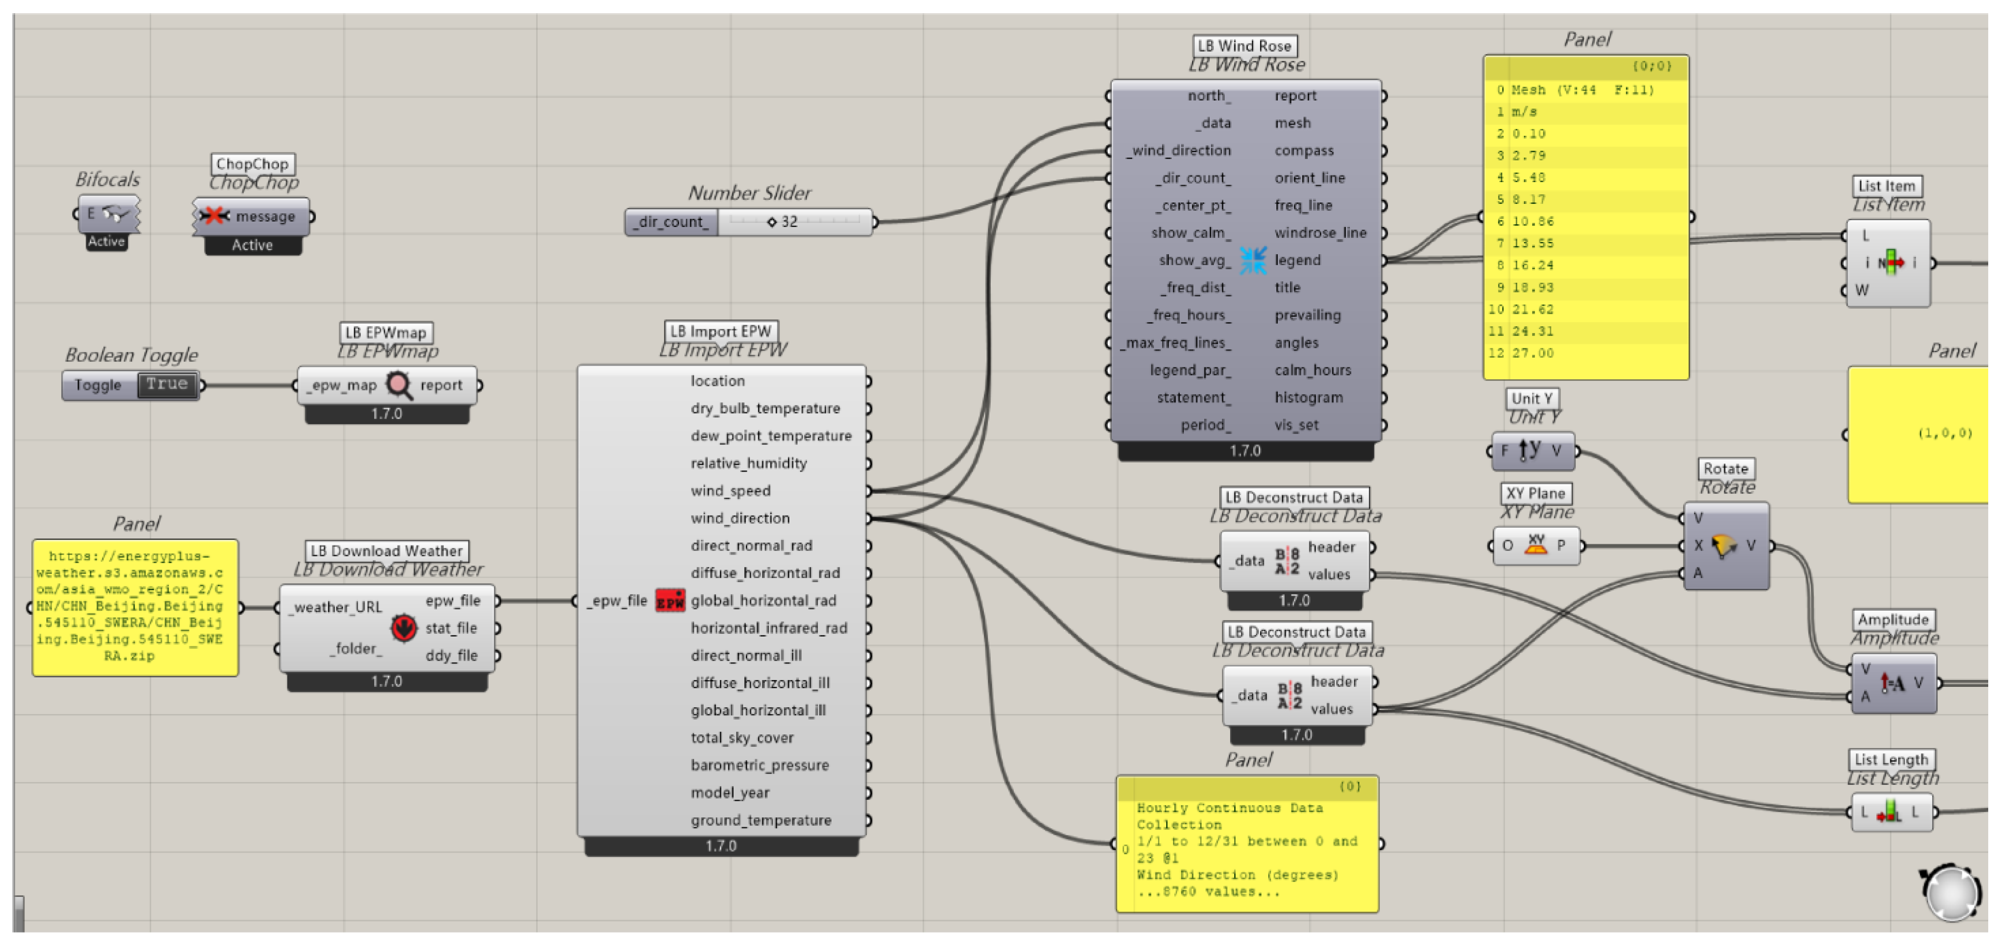Click the show_calm_ input on LB Wind Rose
Viewport: 2005px width, 946px height.
click(1192, 232)
